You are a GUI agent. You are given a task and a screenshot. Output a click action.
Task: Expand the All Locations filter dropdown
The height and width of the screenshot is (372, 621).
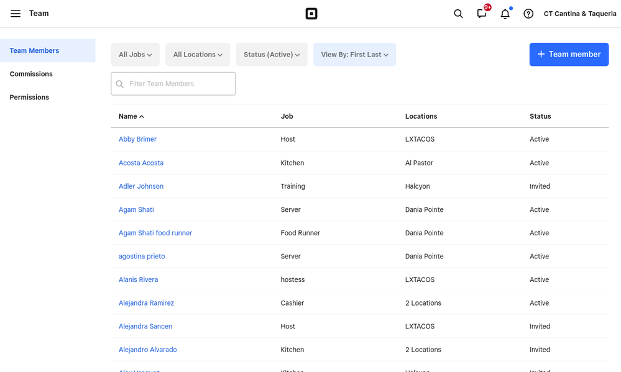[198, 55]
